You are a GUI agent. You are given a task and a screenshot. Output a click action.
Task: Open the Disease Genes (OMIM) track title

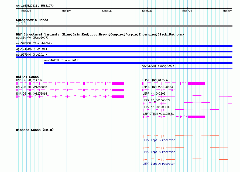click(x=35, y=130)
